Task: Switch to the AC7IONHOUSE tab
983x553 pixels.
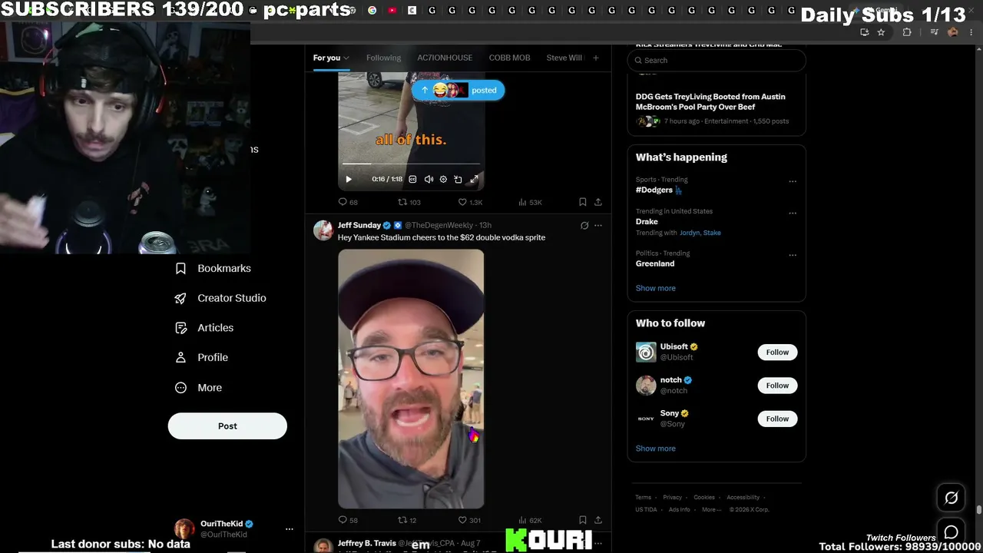Action: point(445,58)
